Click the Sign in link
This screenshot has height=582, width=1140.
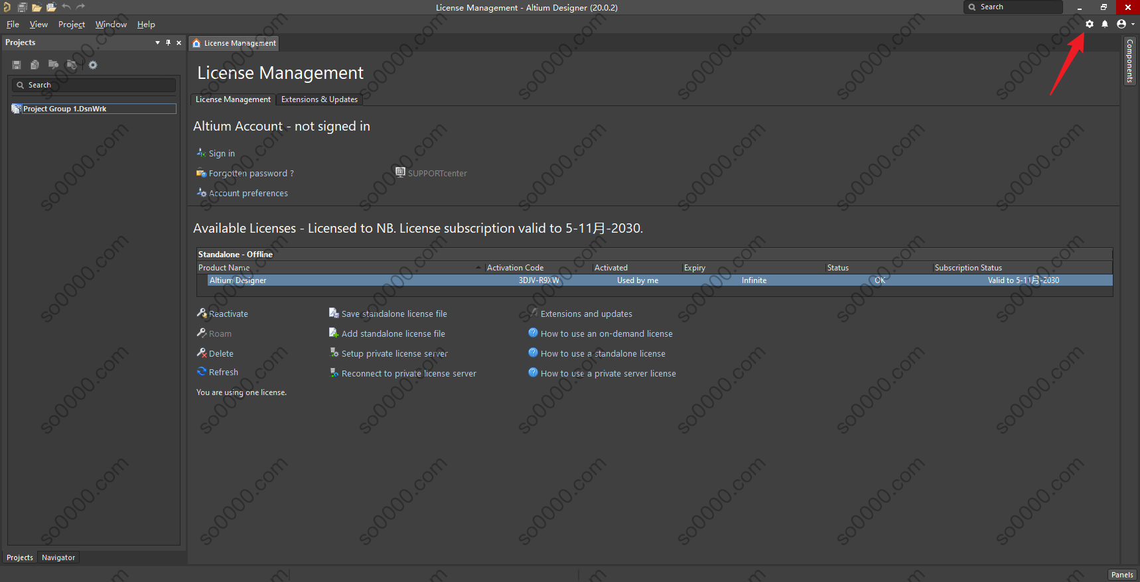pos(222,154)
